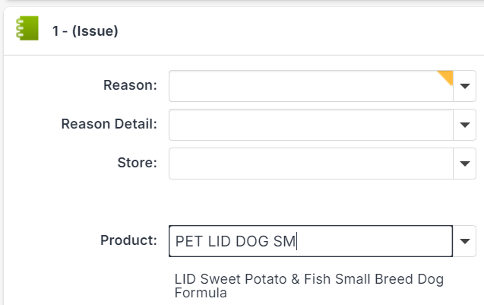Click the word 'PET' in the Product field
The width and height of the screenshot is (484, 305).
tap(188, 242)
